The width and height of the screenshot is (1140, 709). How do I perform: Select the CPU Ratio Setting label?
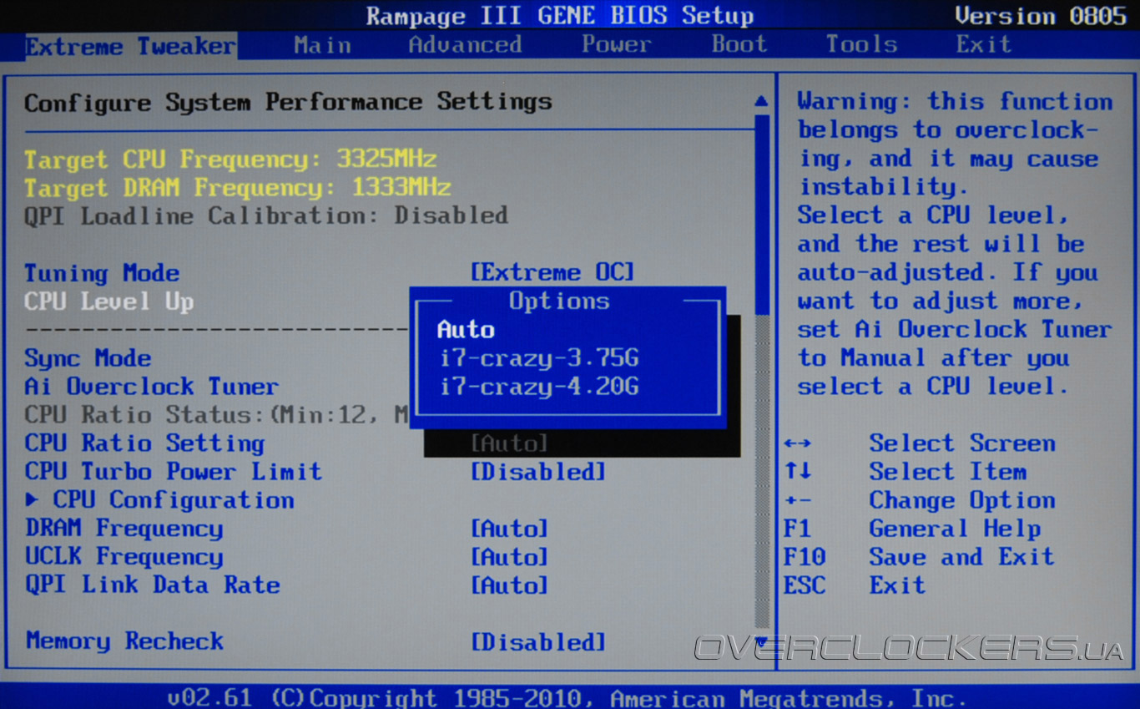(144, 443)
